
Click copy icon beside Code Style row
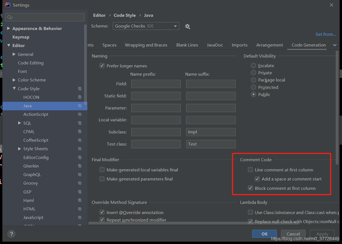(x=80, y=89)
